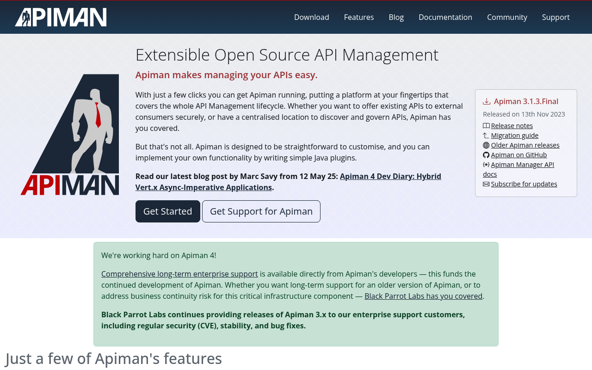Click the download icon beside Apiman 3.1.3.Final
Screen dimensions: 592x370
coord(487,101)
